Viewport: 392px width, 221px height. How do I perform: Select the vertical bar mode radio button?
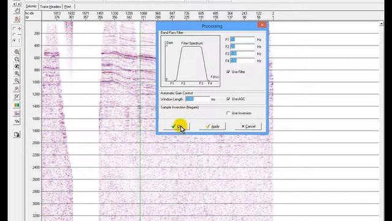click(14, 41)
